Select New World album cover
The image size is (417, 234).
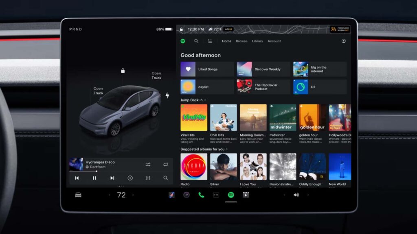click(340, 167)
